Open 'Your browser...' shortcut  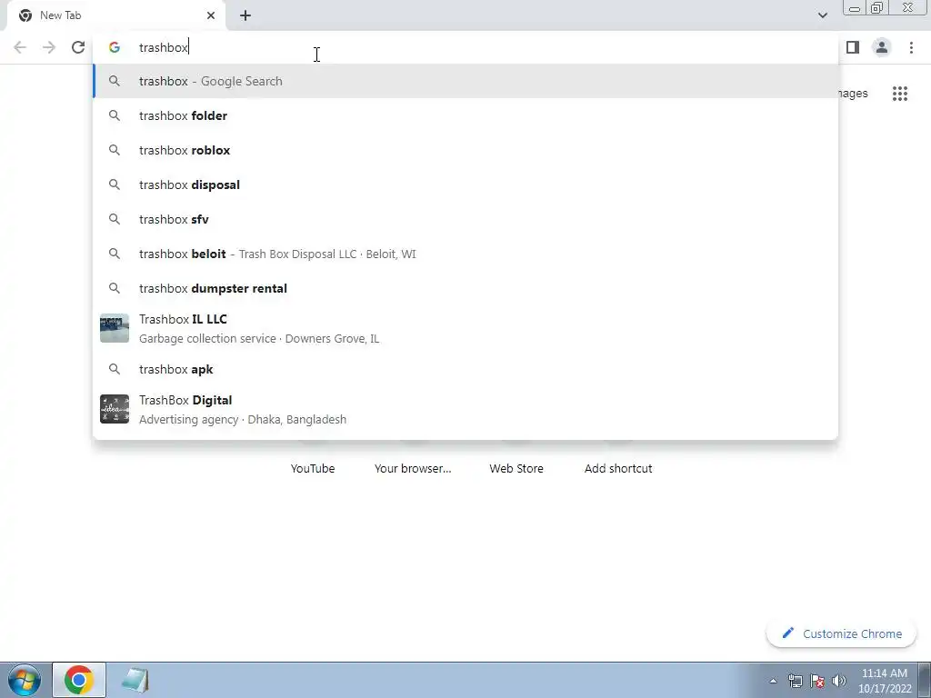pyautogui.click(x=413, y=468)
